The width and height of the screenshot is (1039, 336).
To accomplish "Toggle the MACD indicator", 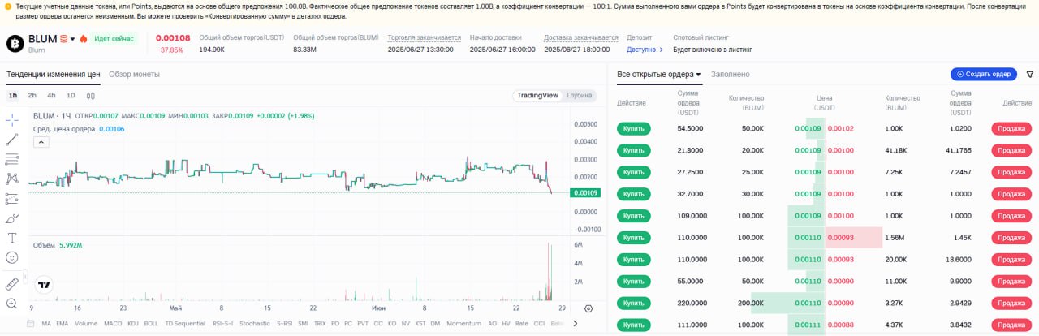I will (113, 323).
